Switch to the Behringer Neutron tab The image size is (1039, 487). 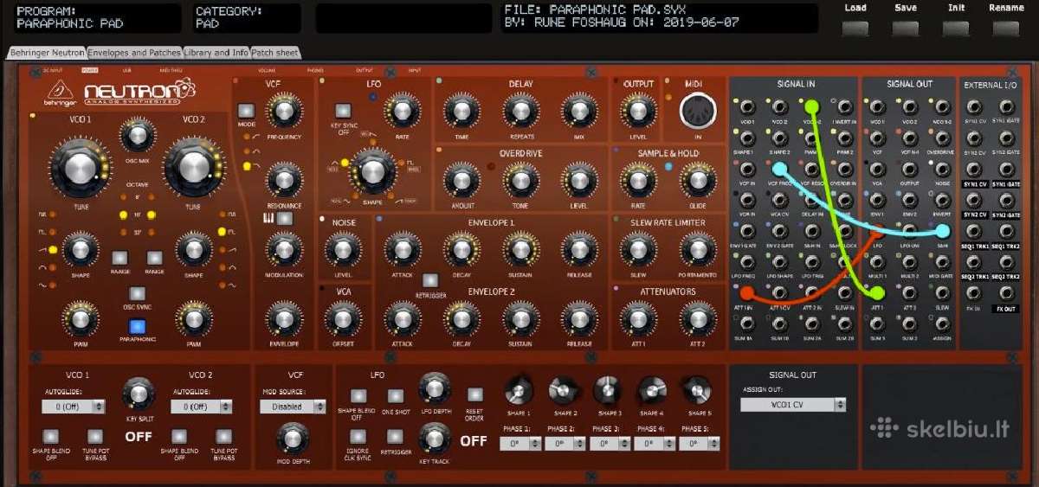pos(47,53)
